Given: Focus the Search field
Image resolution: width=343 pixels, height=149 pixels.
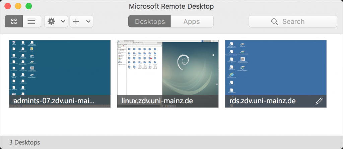Looking at the screenshot, I should coord(293,21).
